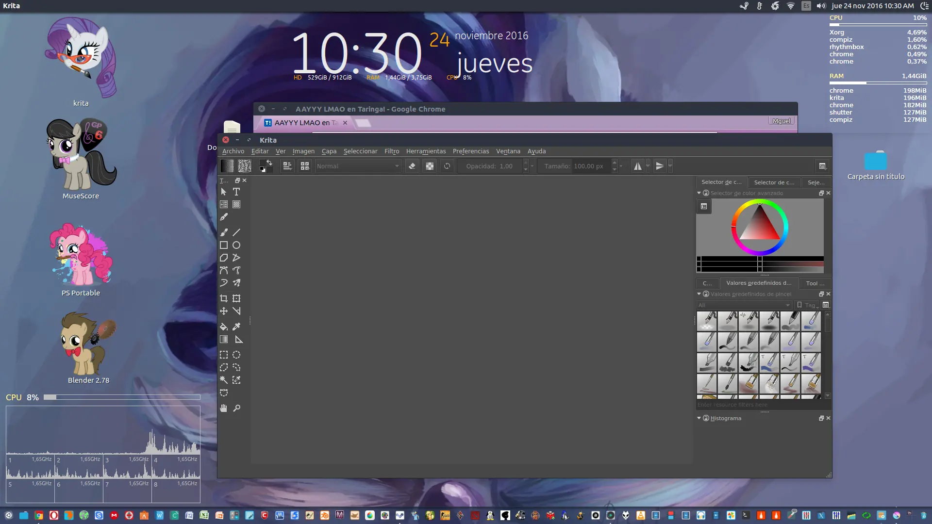The height and width of the screenshot is (524, 932).
Task: Select the Crop tool
Action: (x=224, y=298)
